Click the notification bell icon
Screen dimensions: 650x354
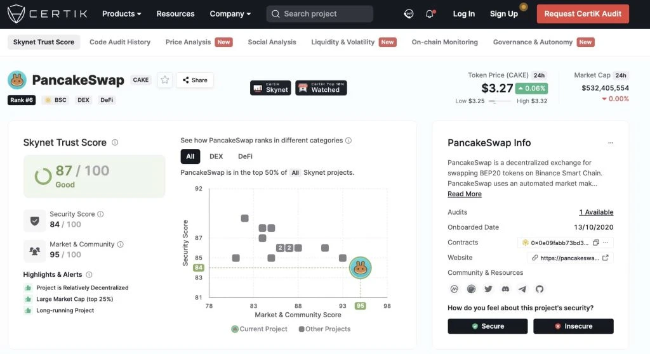click(x=430, y=14)
